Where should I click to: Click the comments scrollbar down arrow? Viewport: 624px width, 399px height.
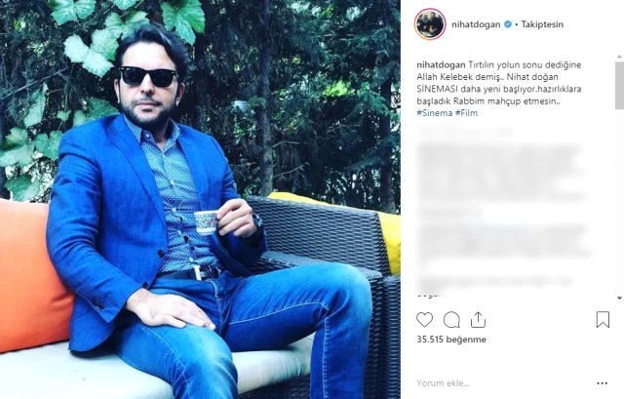click(x=619, y=298)
